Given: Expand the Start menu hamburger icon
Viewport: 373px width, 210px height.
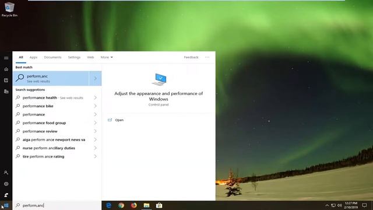Looking at the screenshot, I should [6, 58].
